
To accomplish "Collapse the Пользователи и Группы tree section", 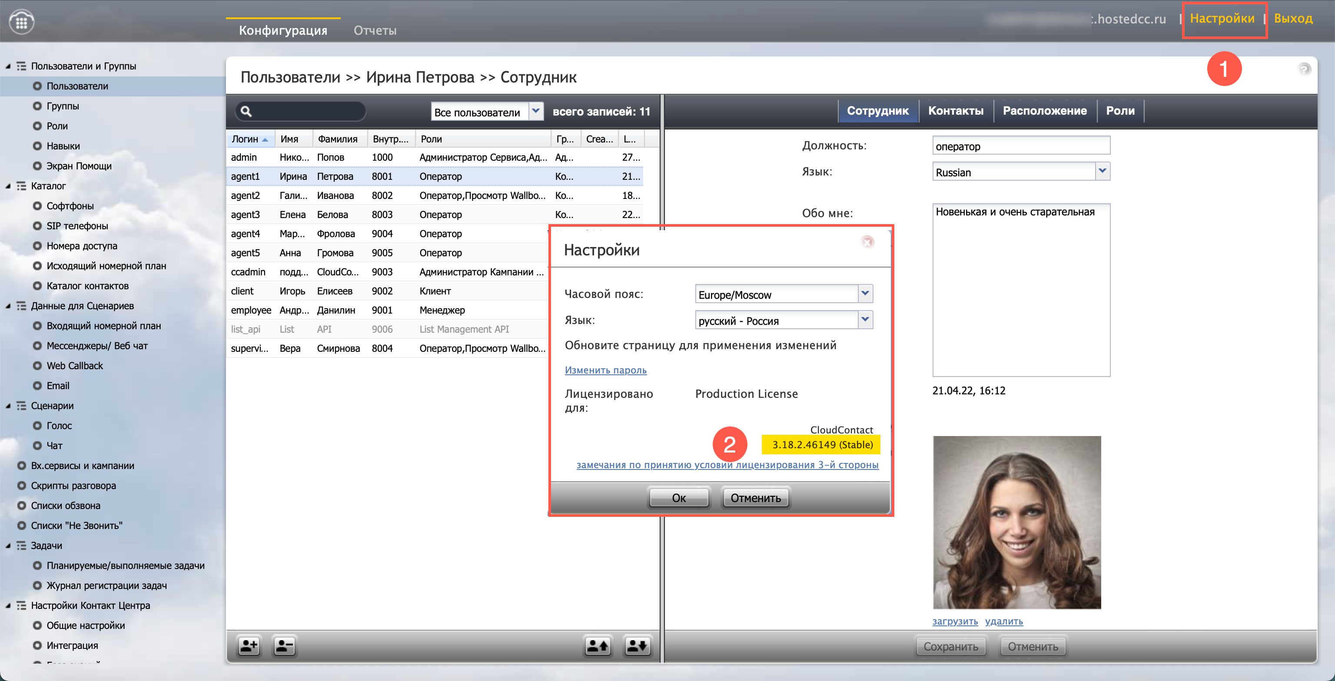I will (x=8, y=66).
